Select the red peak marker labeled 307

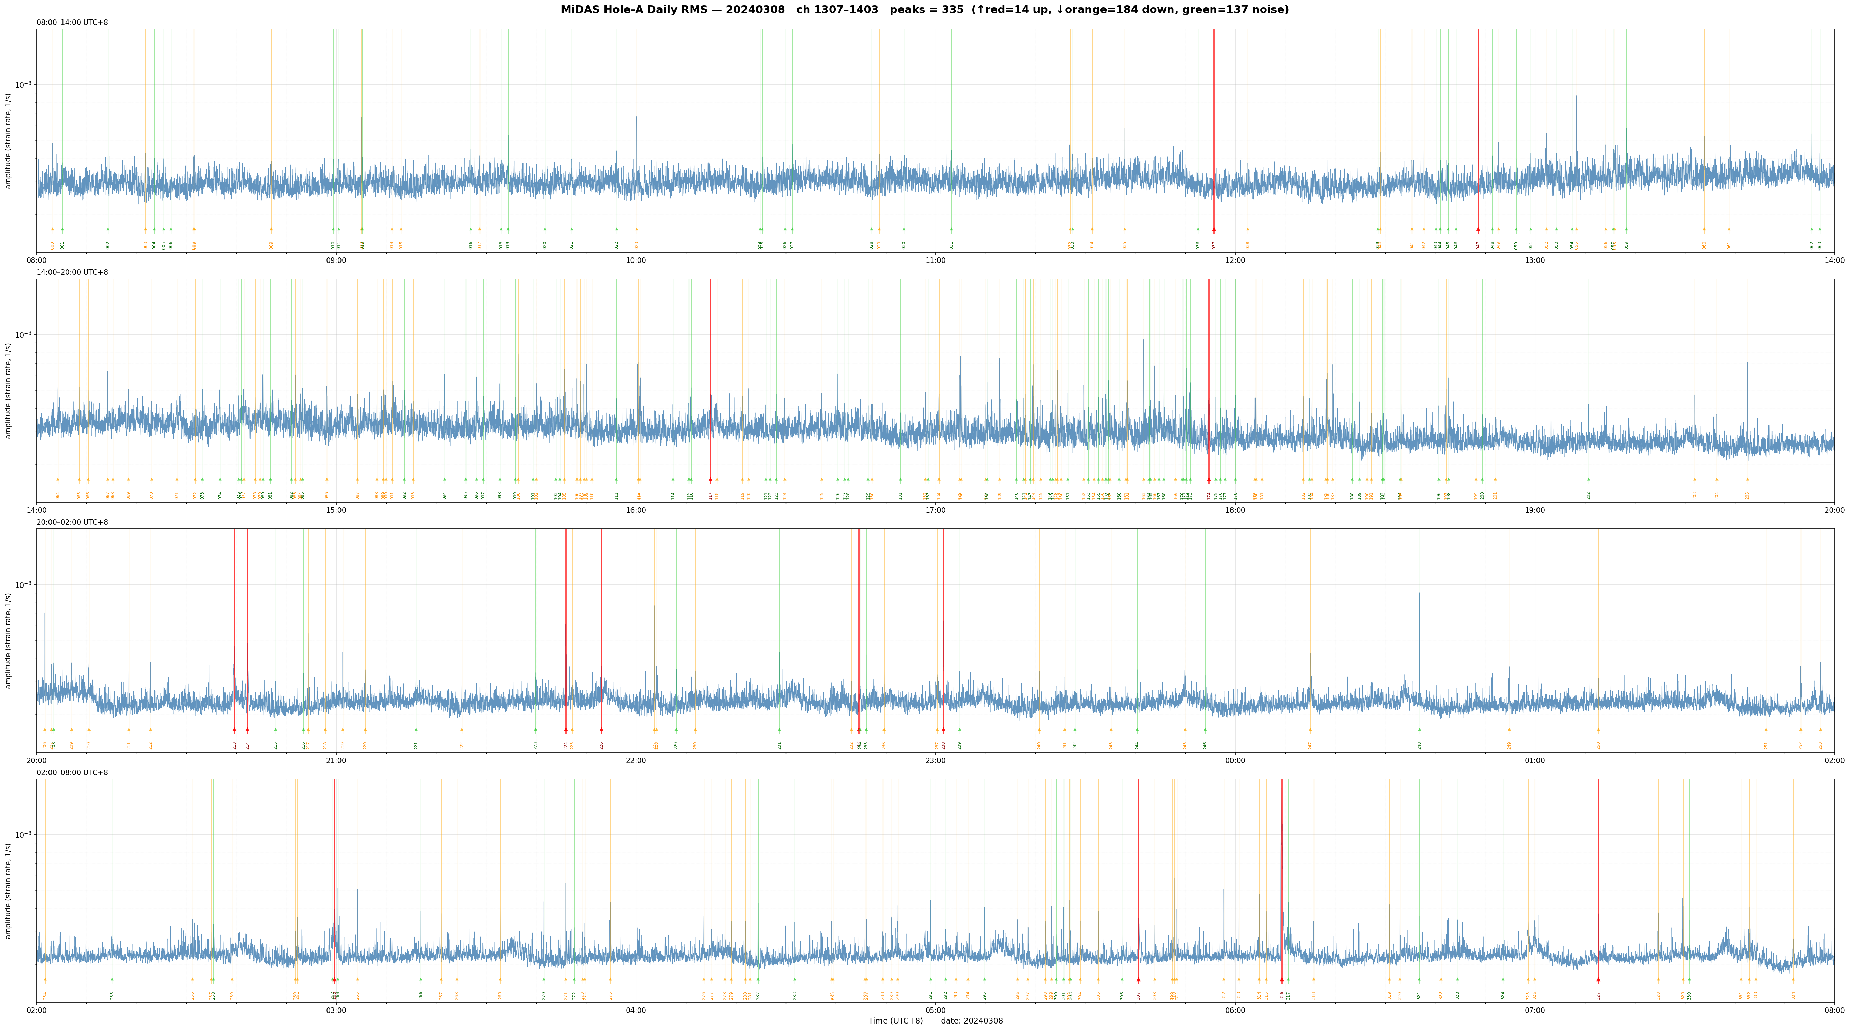pos(1138,980)
